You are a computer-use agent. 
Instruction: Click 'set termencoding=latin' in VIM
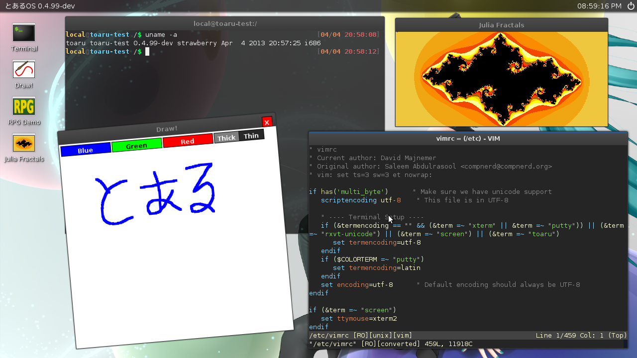pyautogui.click(x=377, y=268)
